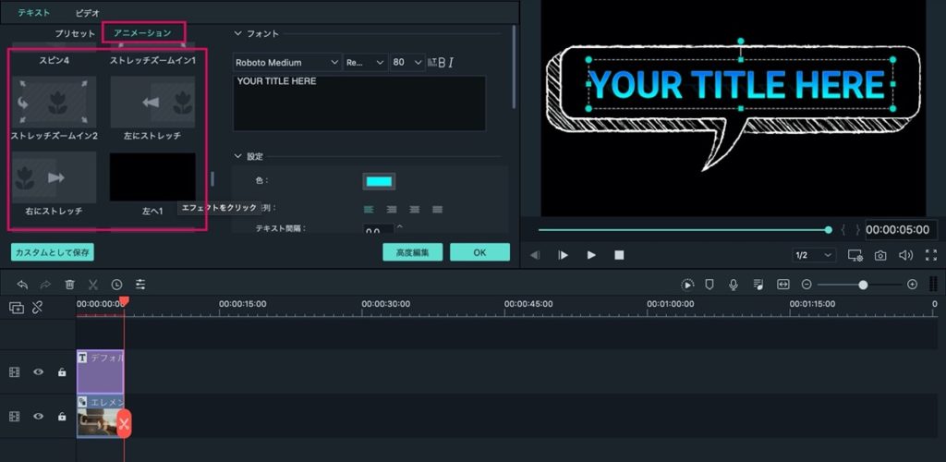
Task: Select justified text alignment
Action: coord(437,210)
